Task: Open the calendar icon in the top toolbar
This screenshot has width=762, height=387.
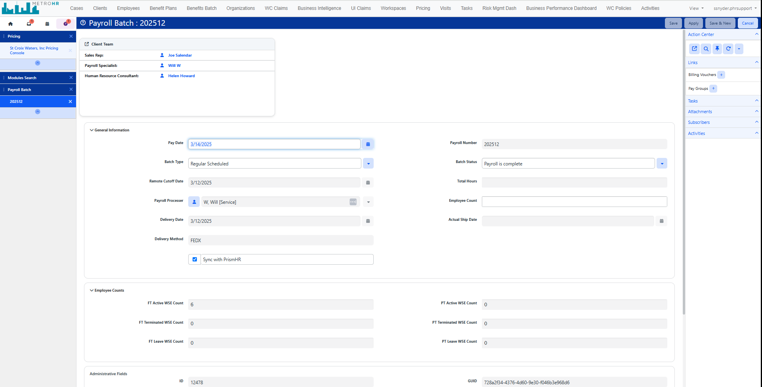Action: tap(47, 23)
